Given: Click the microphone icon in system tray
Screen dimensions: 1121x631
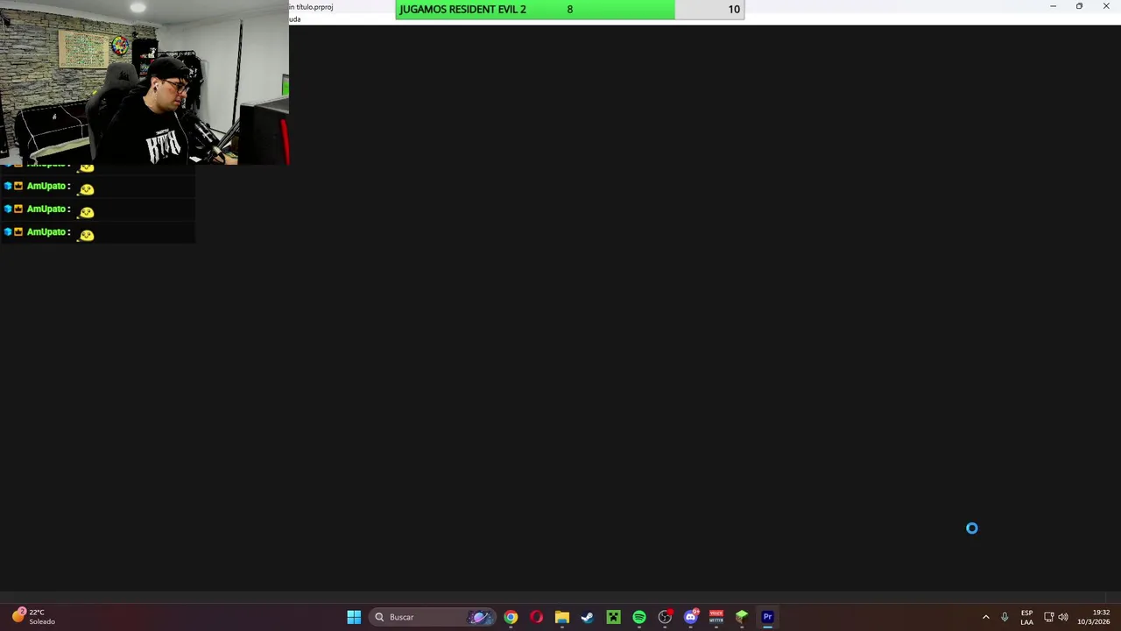Looking at the screenshot, I should pyautogui.click(x=1005, y=617).
